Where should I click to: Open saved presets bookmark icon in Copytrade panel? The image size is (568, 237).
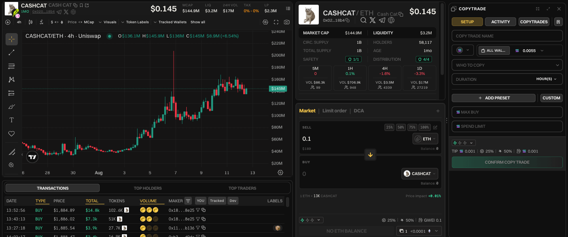pos(558,22)
